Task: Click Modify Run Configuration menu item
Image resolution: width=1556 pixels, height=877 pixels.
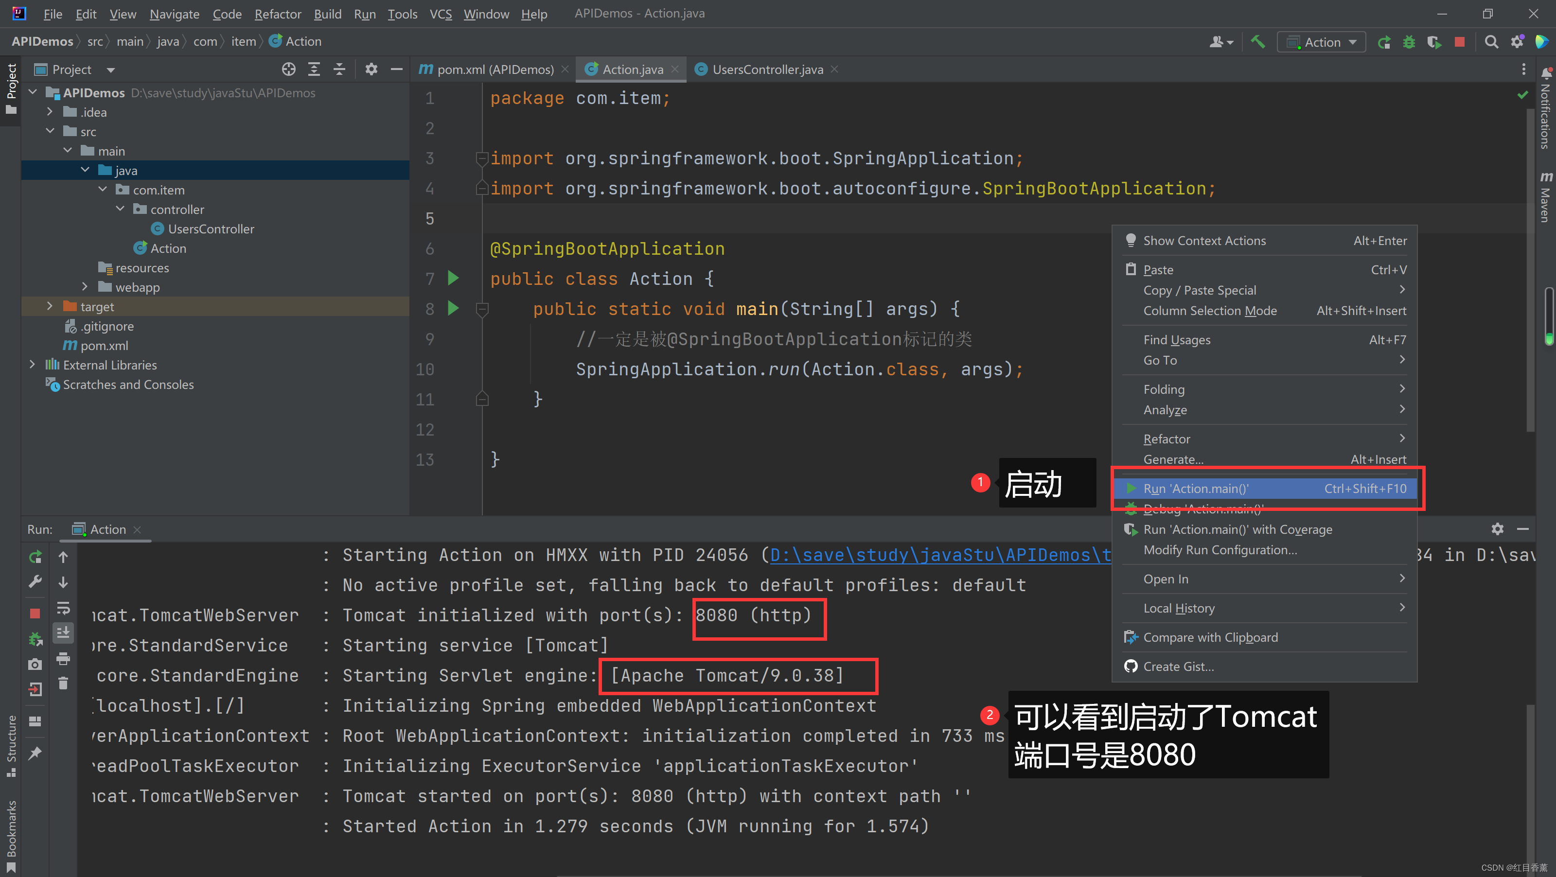Action: click(1220, 550)
